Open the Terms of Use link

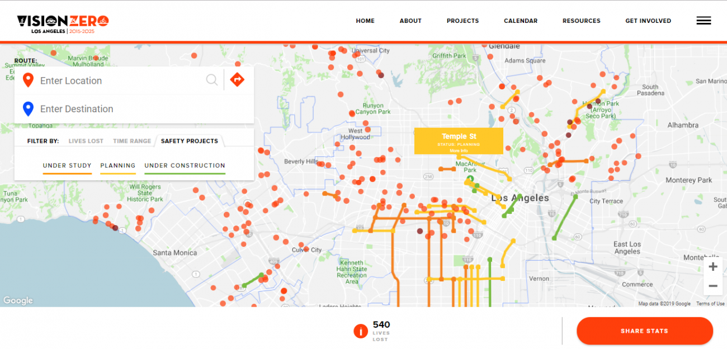710,304
